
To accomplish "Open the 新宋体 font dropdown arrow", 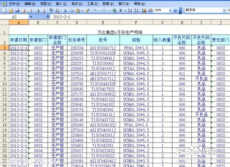I will pyautogui.click(x=224, y=11).
